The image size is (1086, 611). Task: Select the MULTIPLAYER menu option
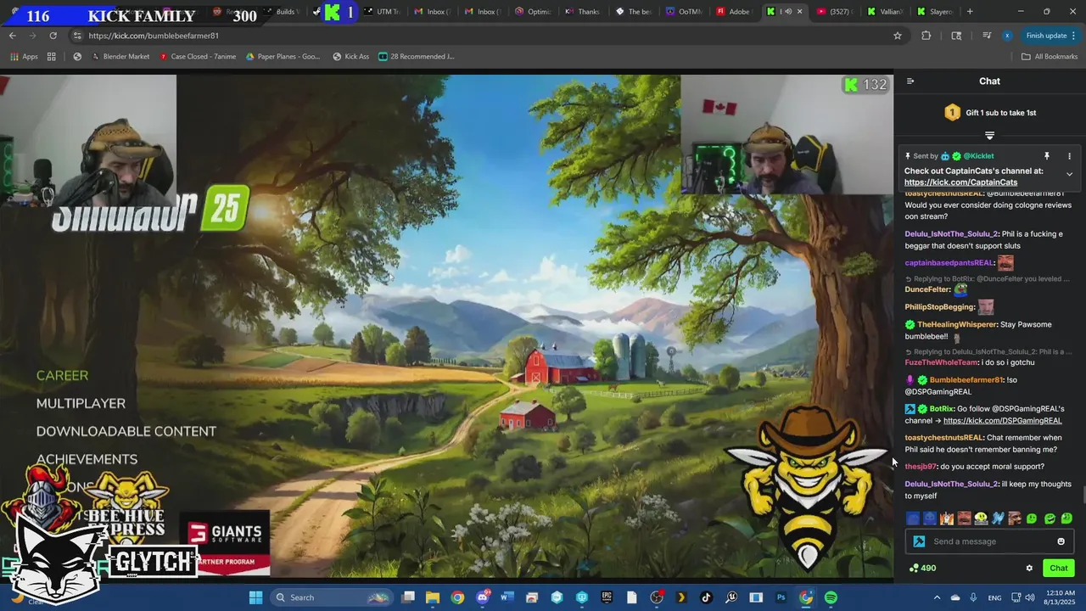[81, 403]
